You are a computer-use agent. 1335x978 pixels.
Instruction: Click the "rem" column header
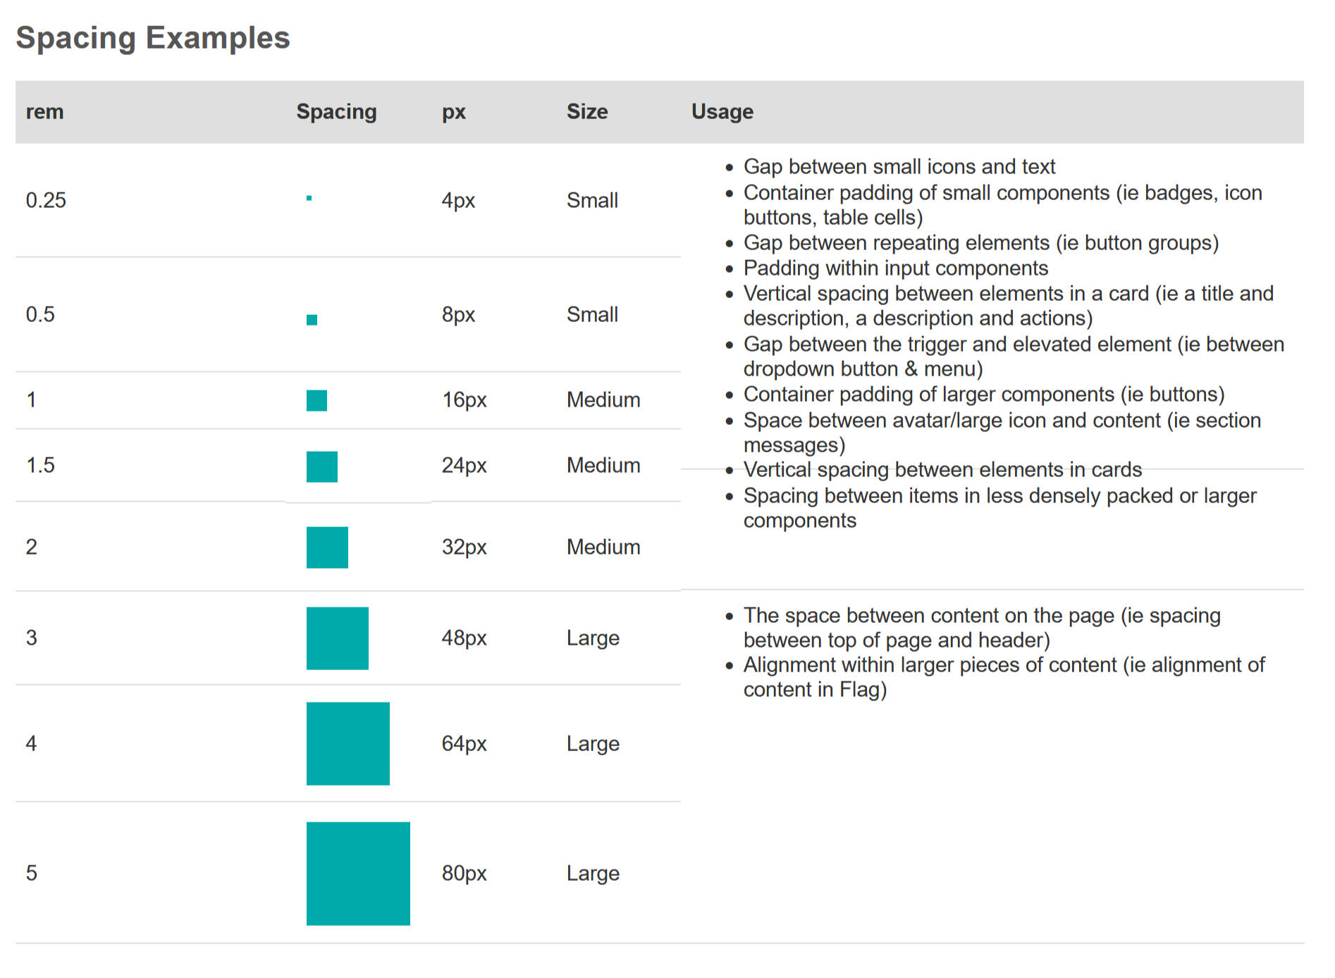coord(44,111)
